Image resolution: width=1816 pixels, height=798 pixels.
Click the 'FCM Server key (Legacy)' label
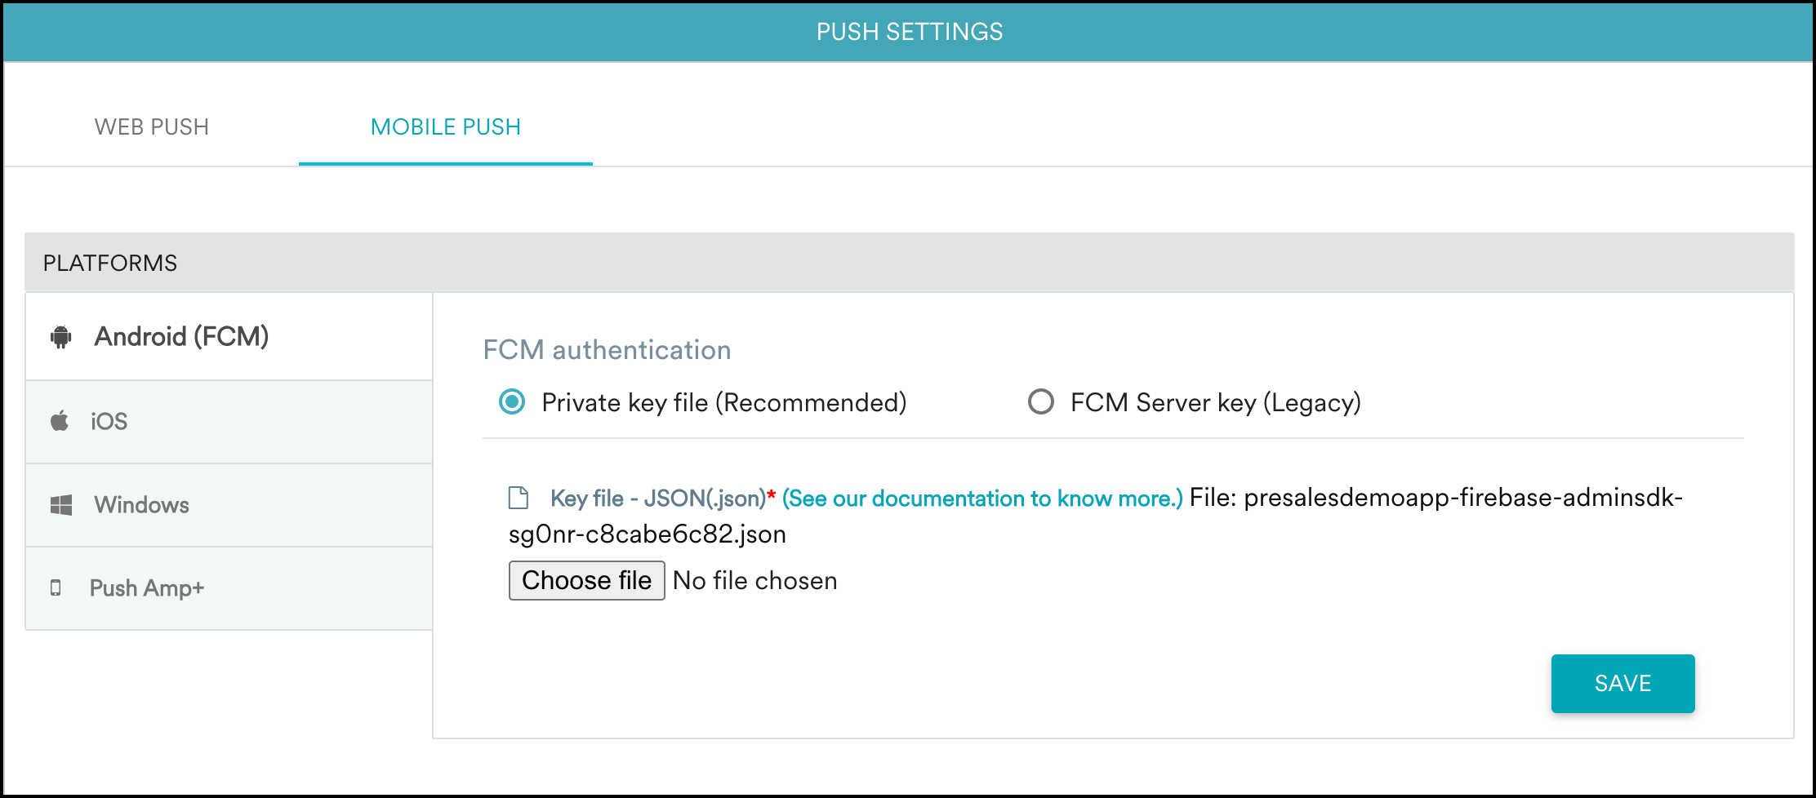coord(1216,402)
